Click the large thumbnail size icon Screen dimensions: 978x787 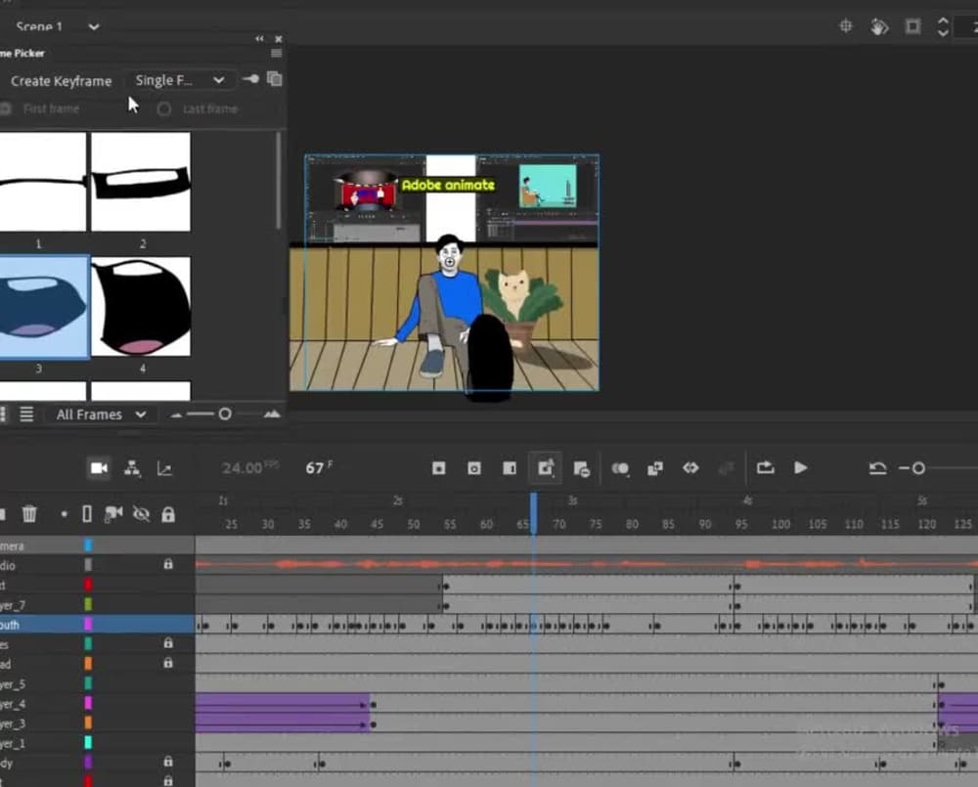point(272,415)
